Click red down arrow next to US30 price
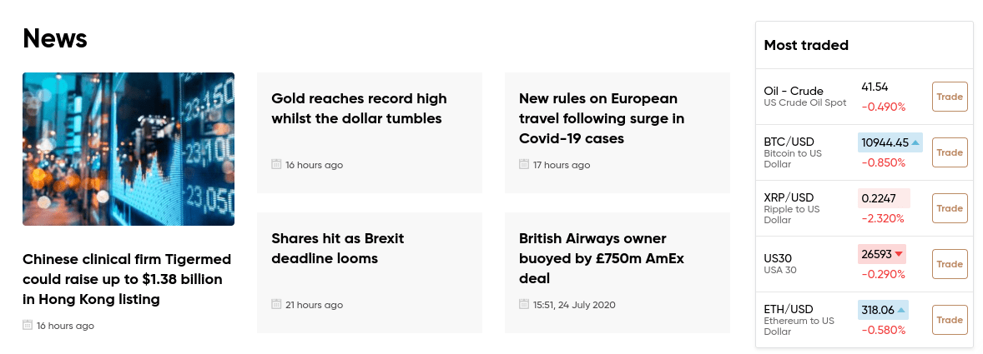The image size is (983, 354). click(899, 254)
